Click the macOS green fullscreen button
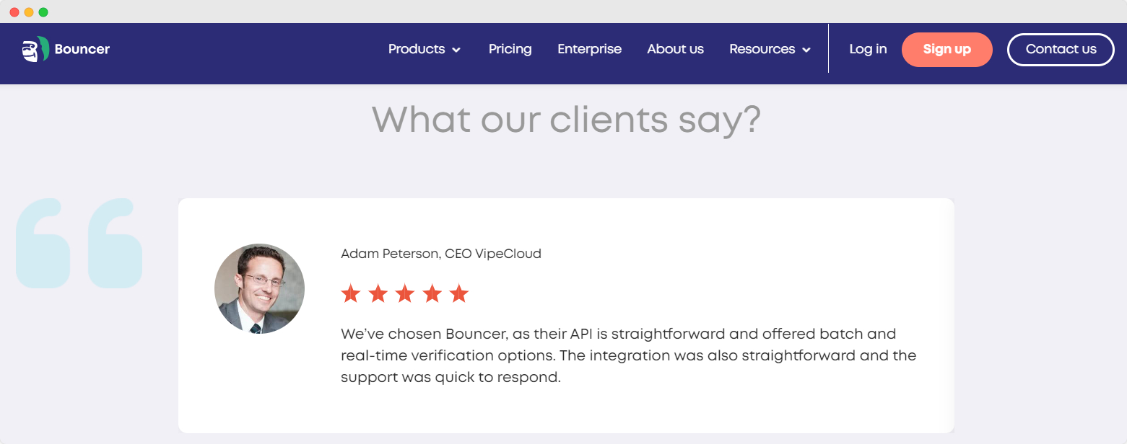This screenshot has width=1127, height=444. point(43,12)
